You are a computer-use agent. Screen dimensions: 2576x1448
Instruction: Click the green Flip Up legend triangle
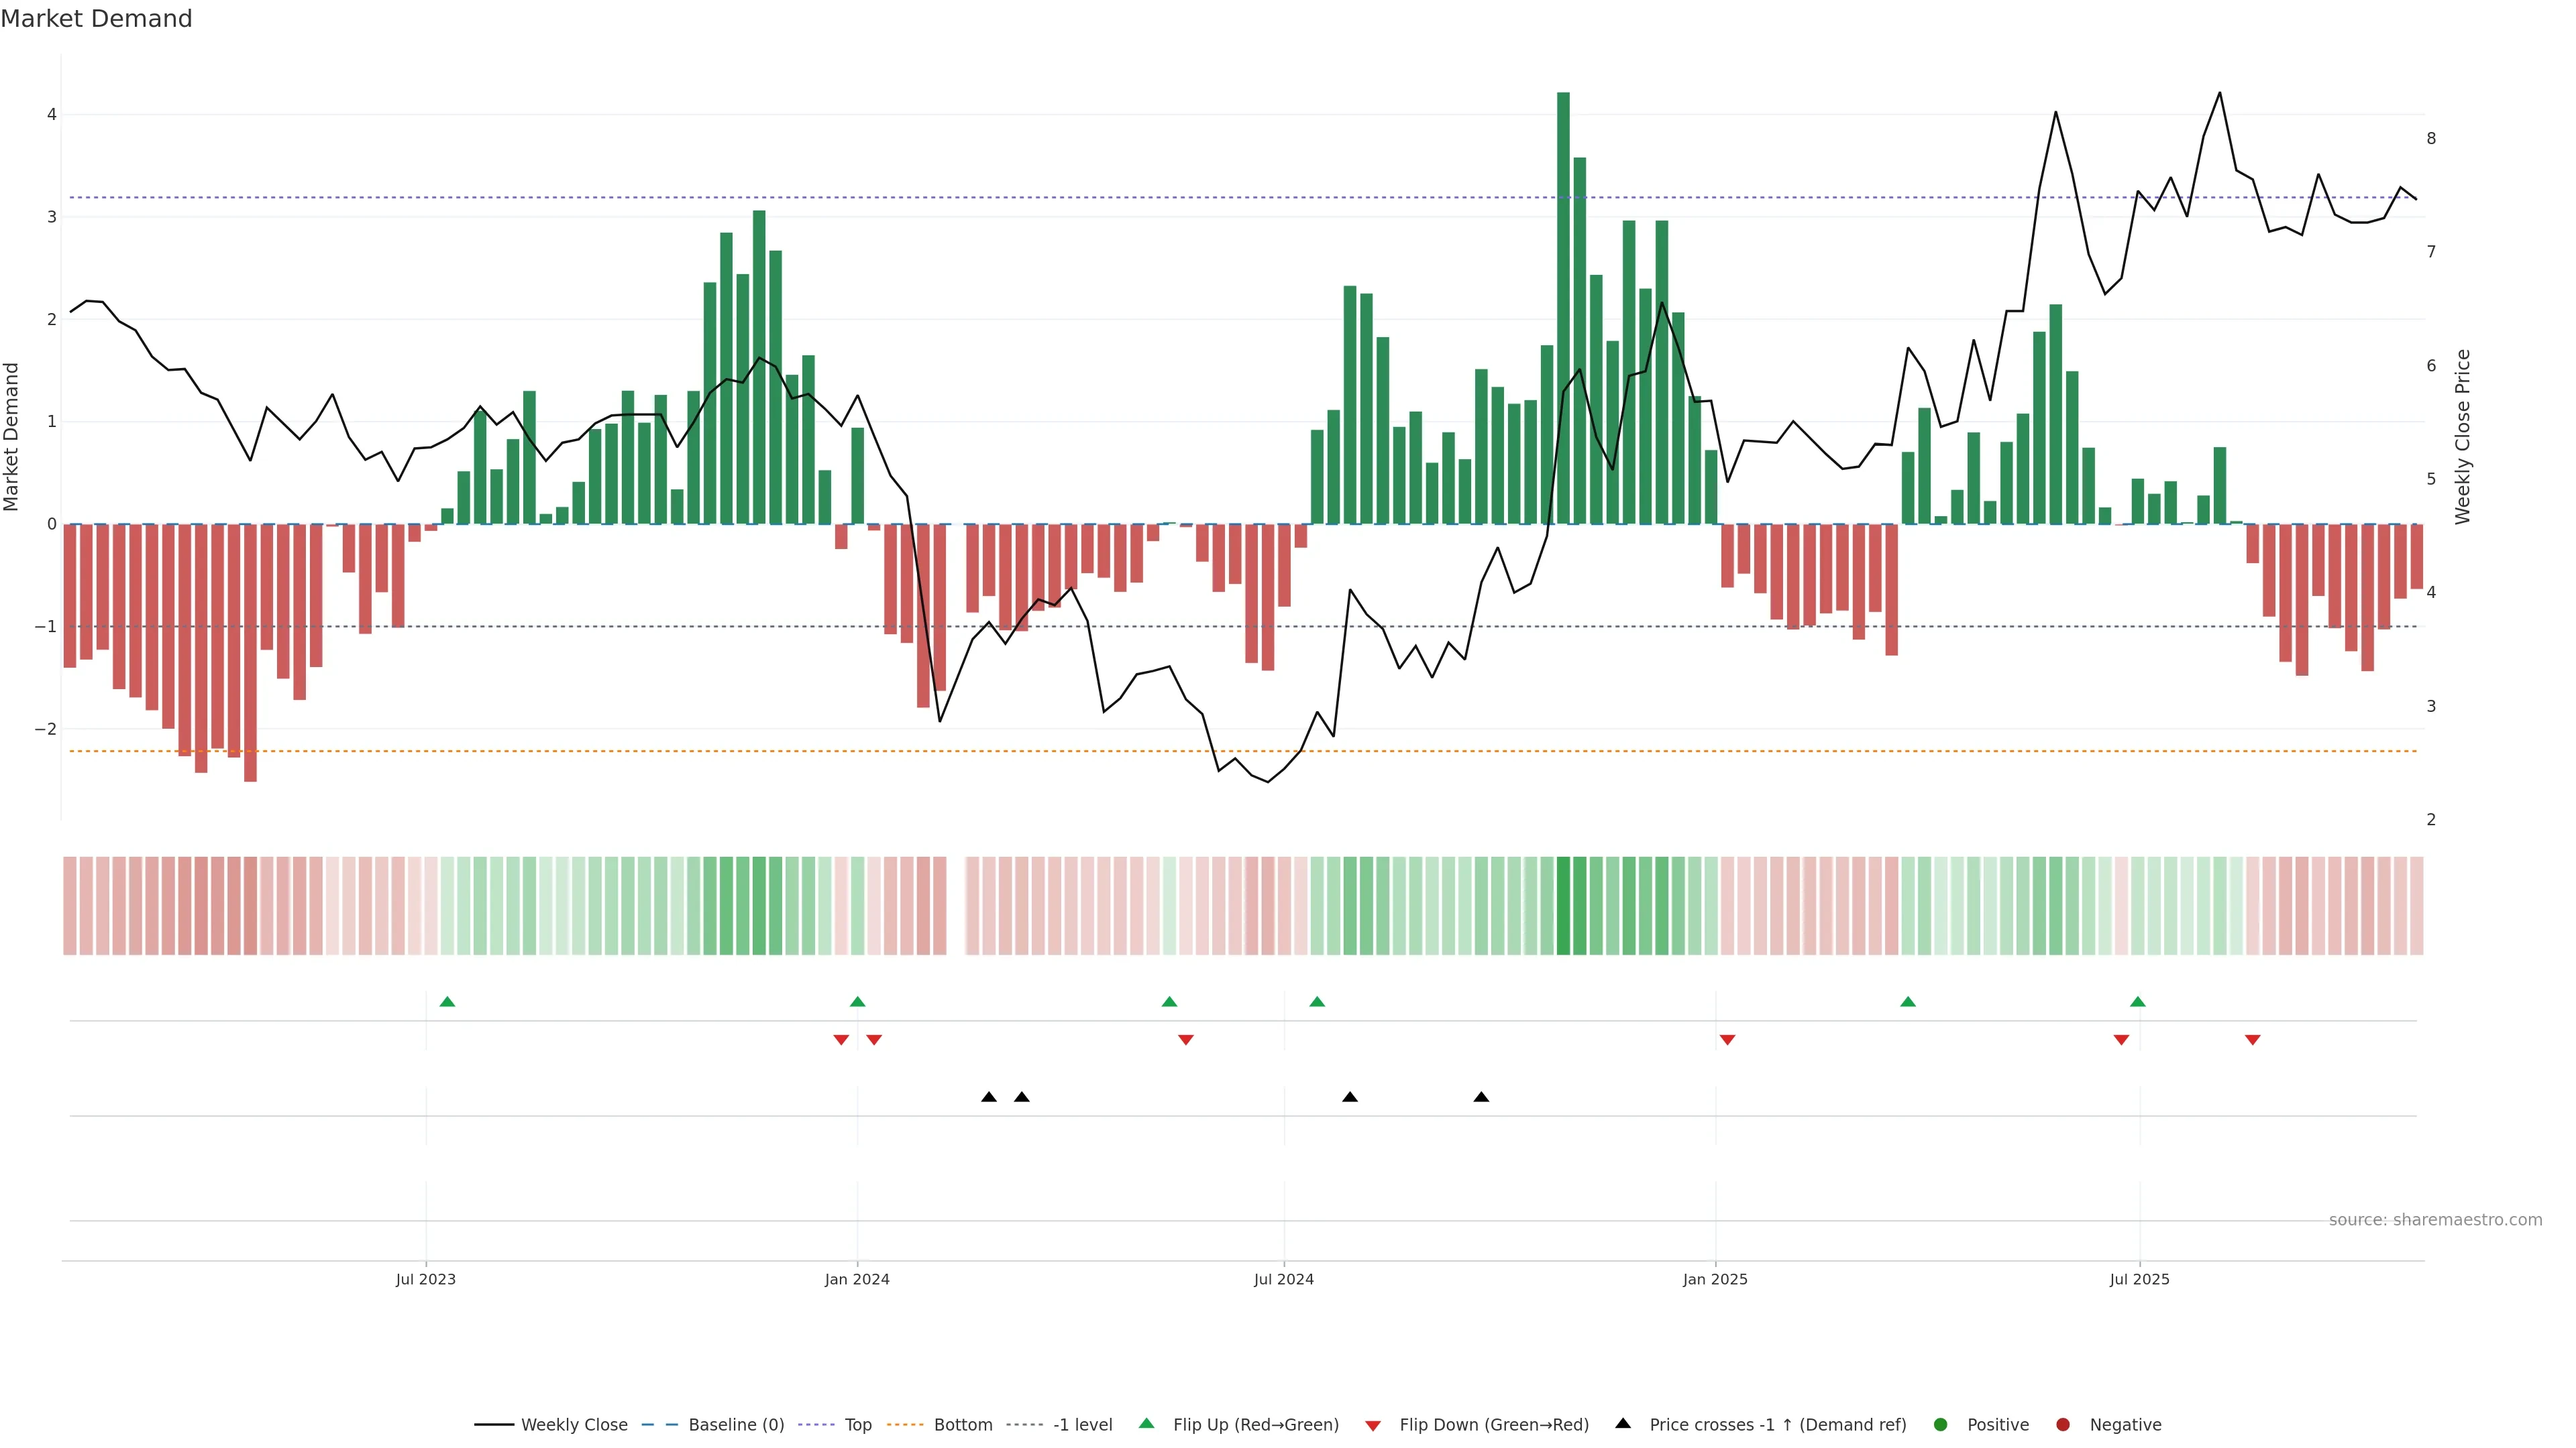[x=1147, y=1423]
